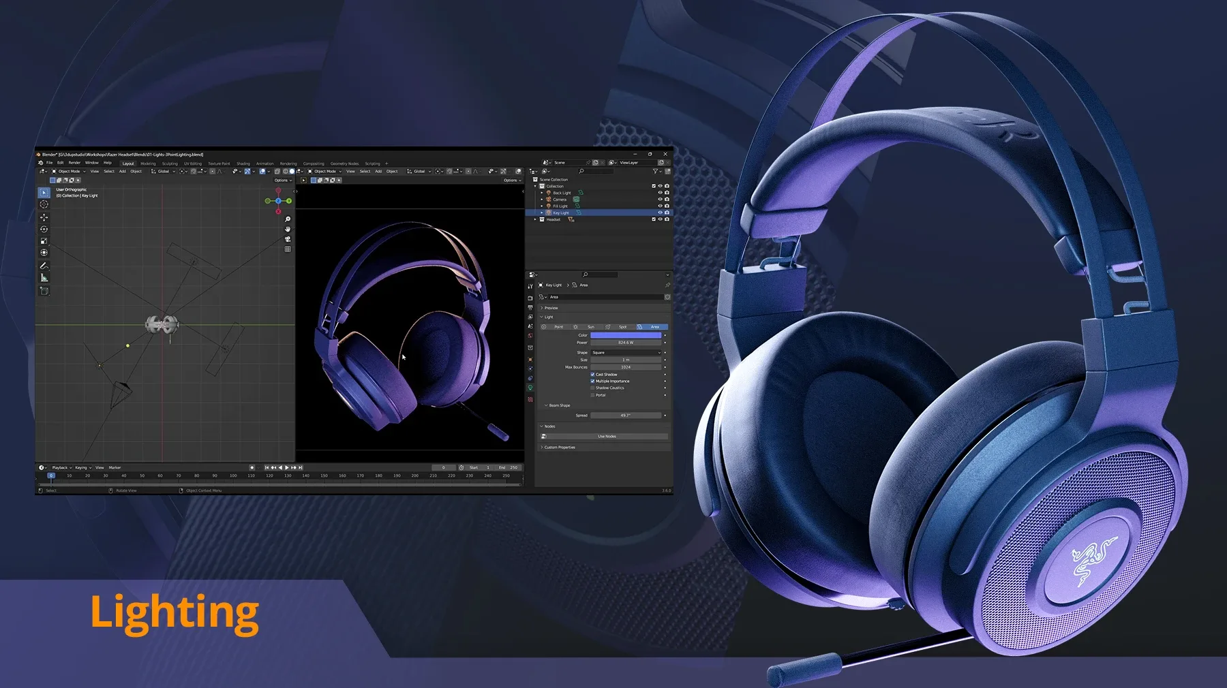Click the light Color swatch to open the picker
This screenshot has height=688, width=1227.
coord(626,335)
